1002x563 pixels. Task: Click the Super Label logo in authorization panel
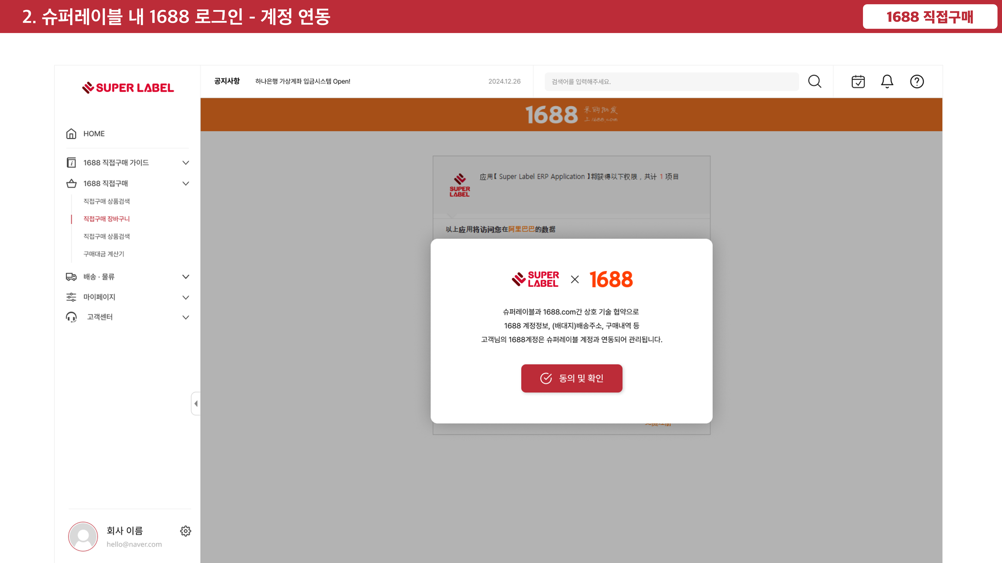click(460, 185)
